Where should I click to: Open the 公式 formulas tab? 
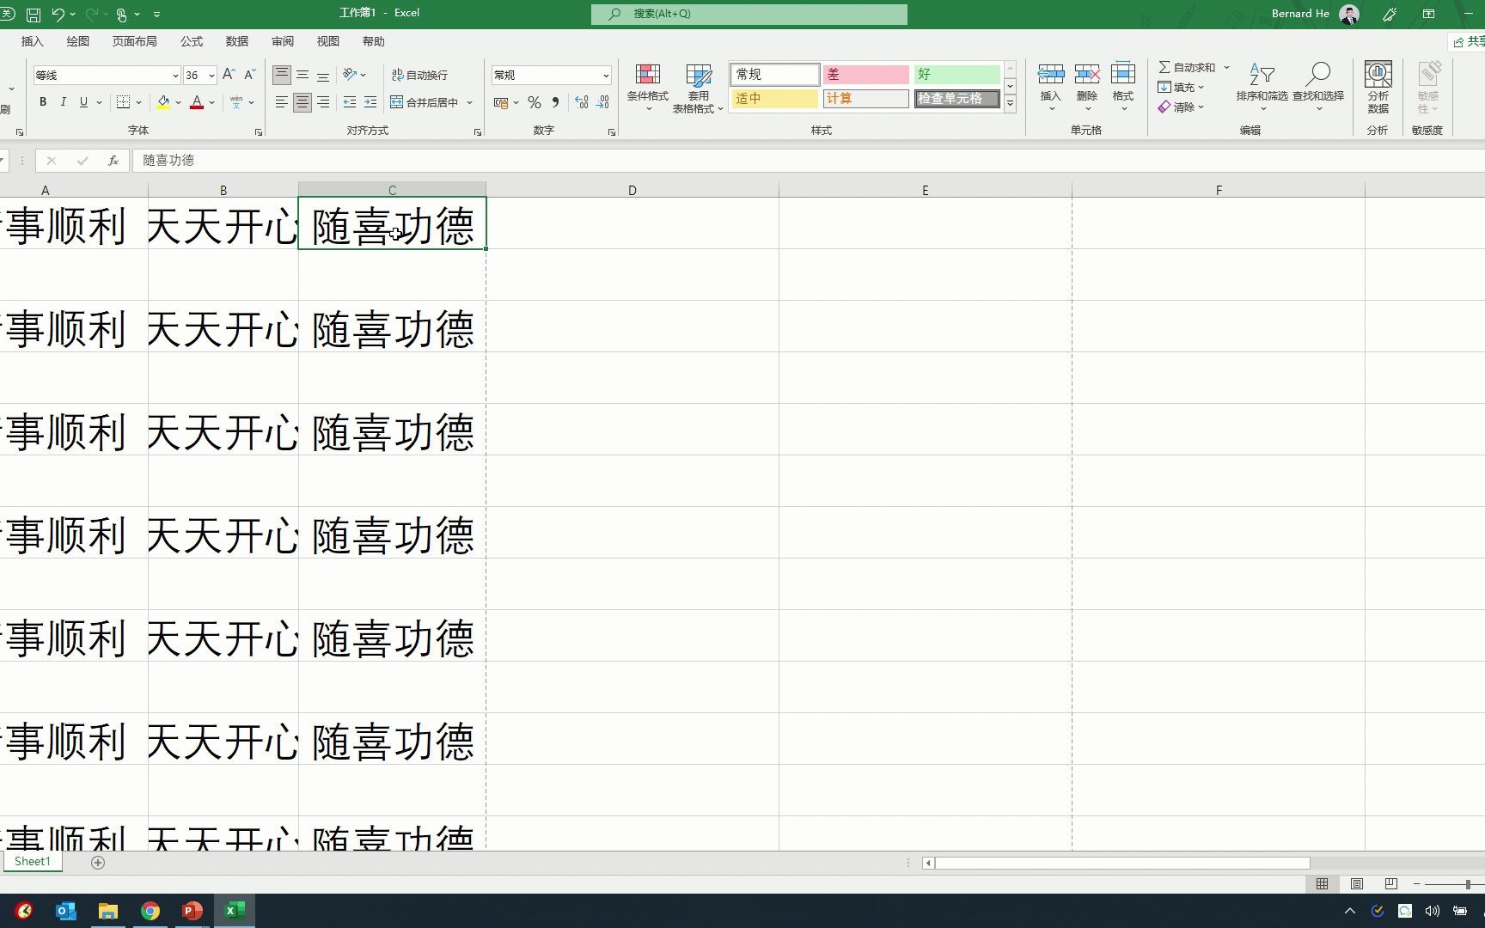(192, 41)
